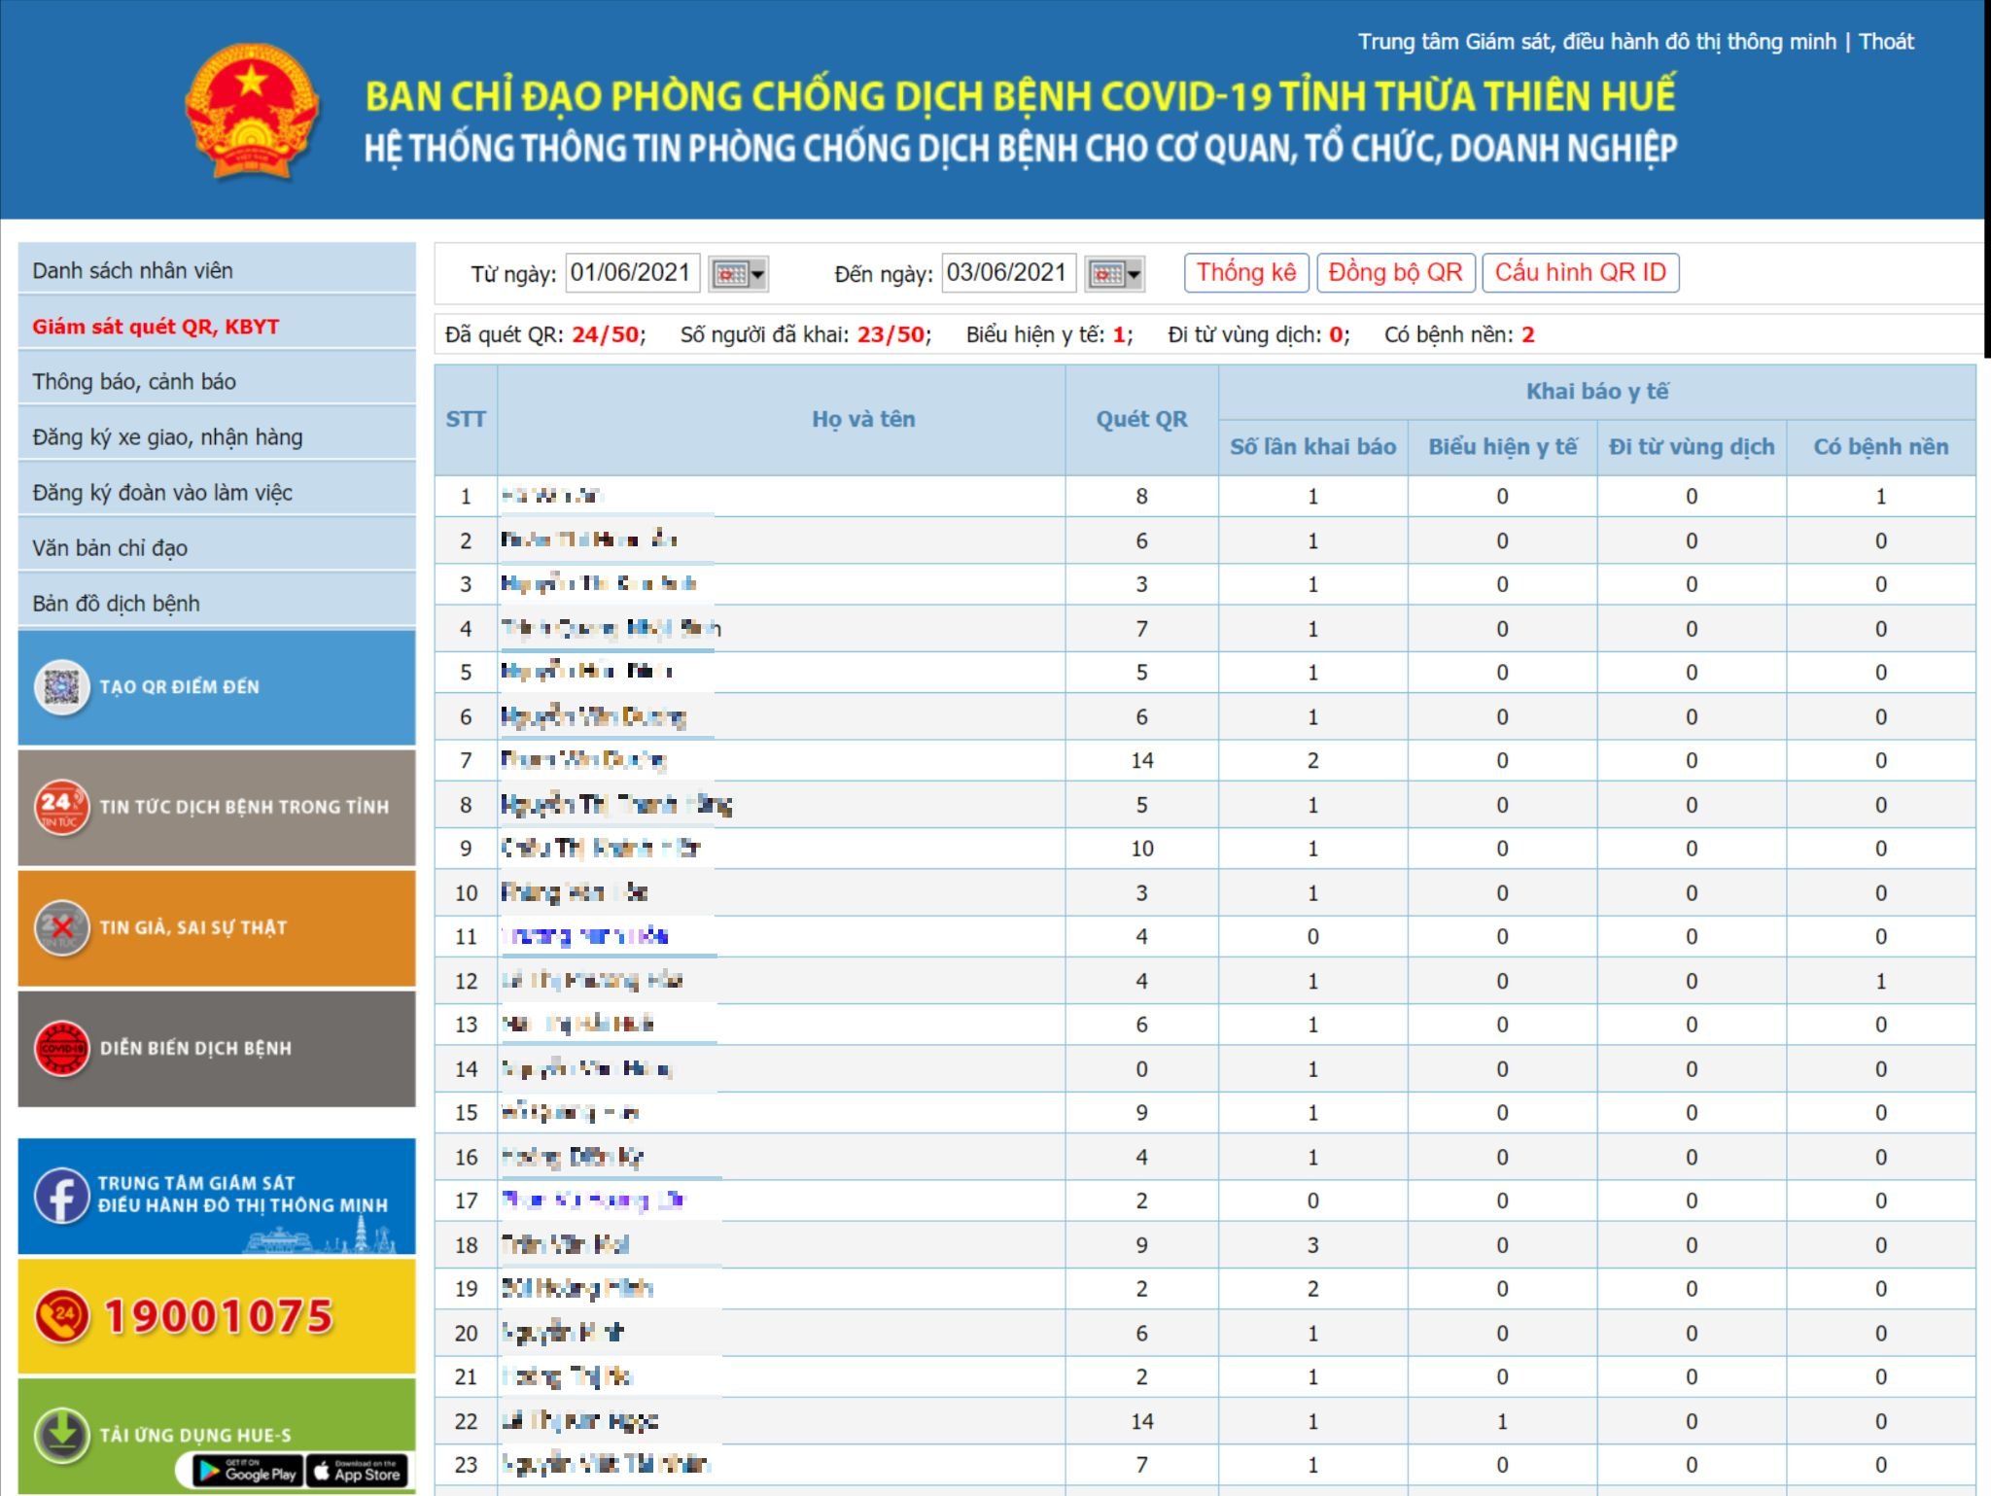
Task: Open the COVID-19 Diễn biến dịch bệnh icon
Action: [61, 1048]
